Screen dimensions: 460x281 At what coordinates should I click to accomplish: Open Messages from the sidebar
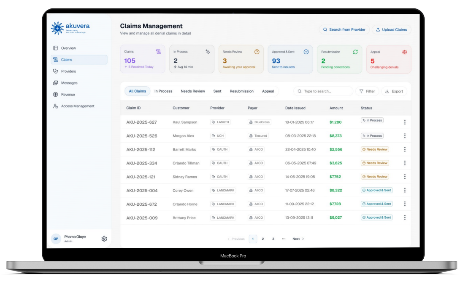69,83
